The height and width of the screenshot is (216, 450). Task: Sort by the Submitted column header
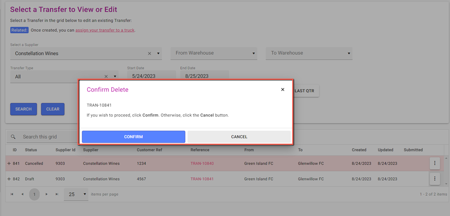(413, 150)
